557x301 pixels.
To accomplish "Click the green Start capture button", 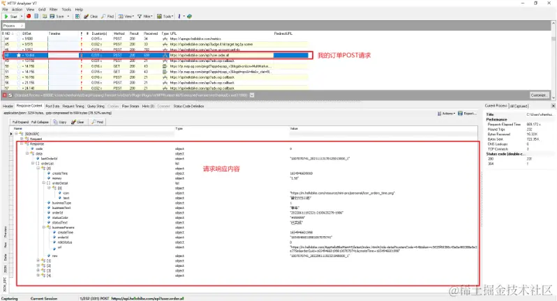I will 10,16.
